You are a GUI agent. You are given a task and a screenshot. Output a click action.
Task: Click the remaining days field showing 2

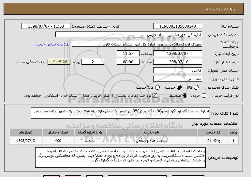click(x=93, y=62)
